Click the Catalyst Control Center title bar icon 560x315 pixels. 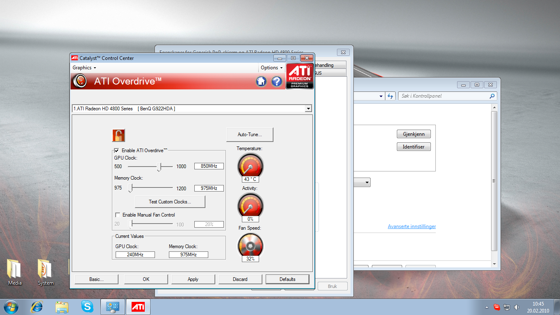(x=75, y=58)
